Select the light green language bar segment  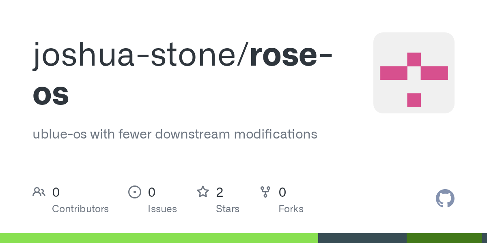click(x=159, y=238)
